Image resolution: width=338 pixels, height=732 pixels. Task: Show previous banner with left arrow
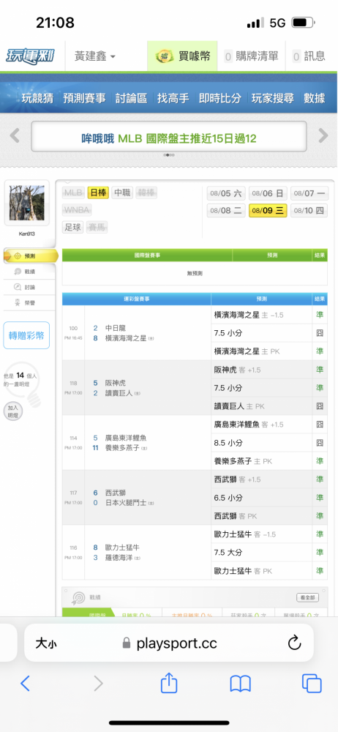click(x=15, y=136)
